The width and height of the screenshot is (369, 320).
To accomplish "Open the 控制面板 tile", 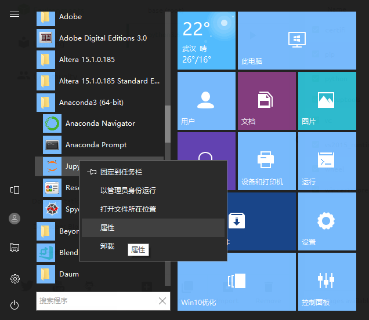I will click(327, 282).
